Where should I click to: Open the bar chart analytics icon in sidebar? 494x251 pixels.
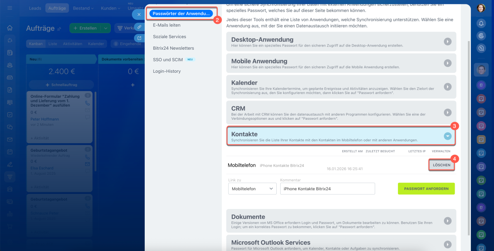pyautogui.click(x=10, y=214)
